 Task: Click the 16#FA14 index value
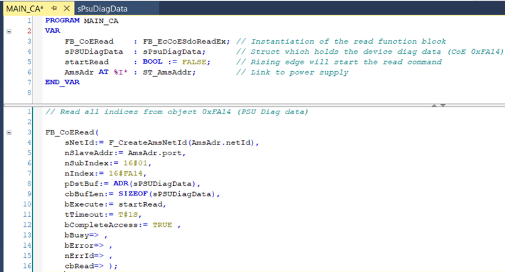125,173
